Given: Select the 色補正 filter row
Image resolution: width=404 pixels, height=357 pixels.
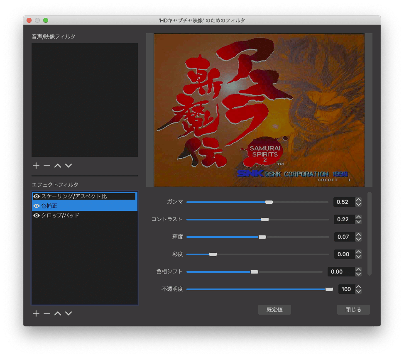Looking at the screenshot, I should pyautogui.click(x=85, y=206).
